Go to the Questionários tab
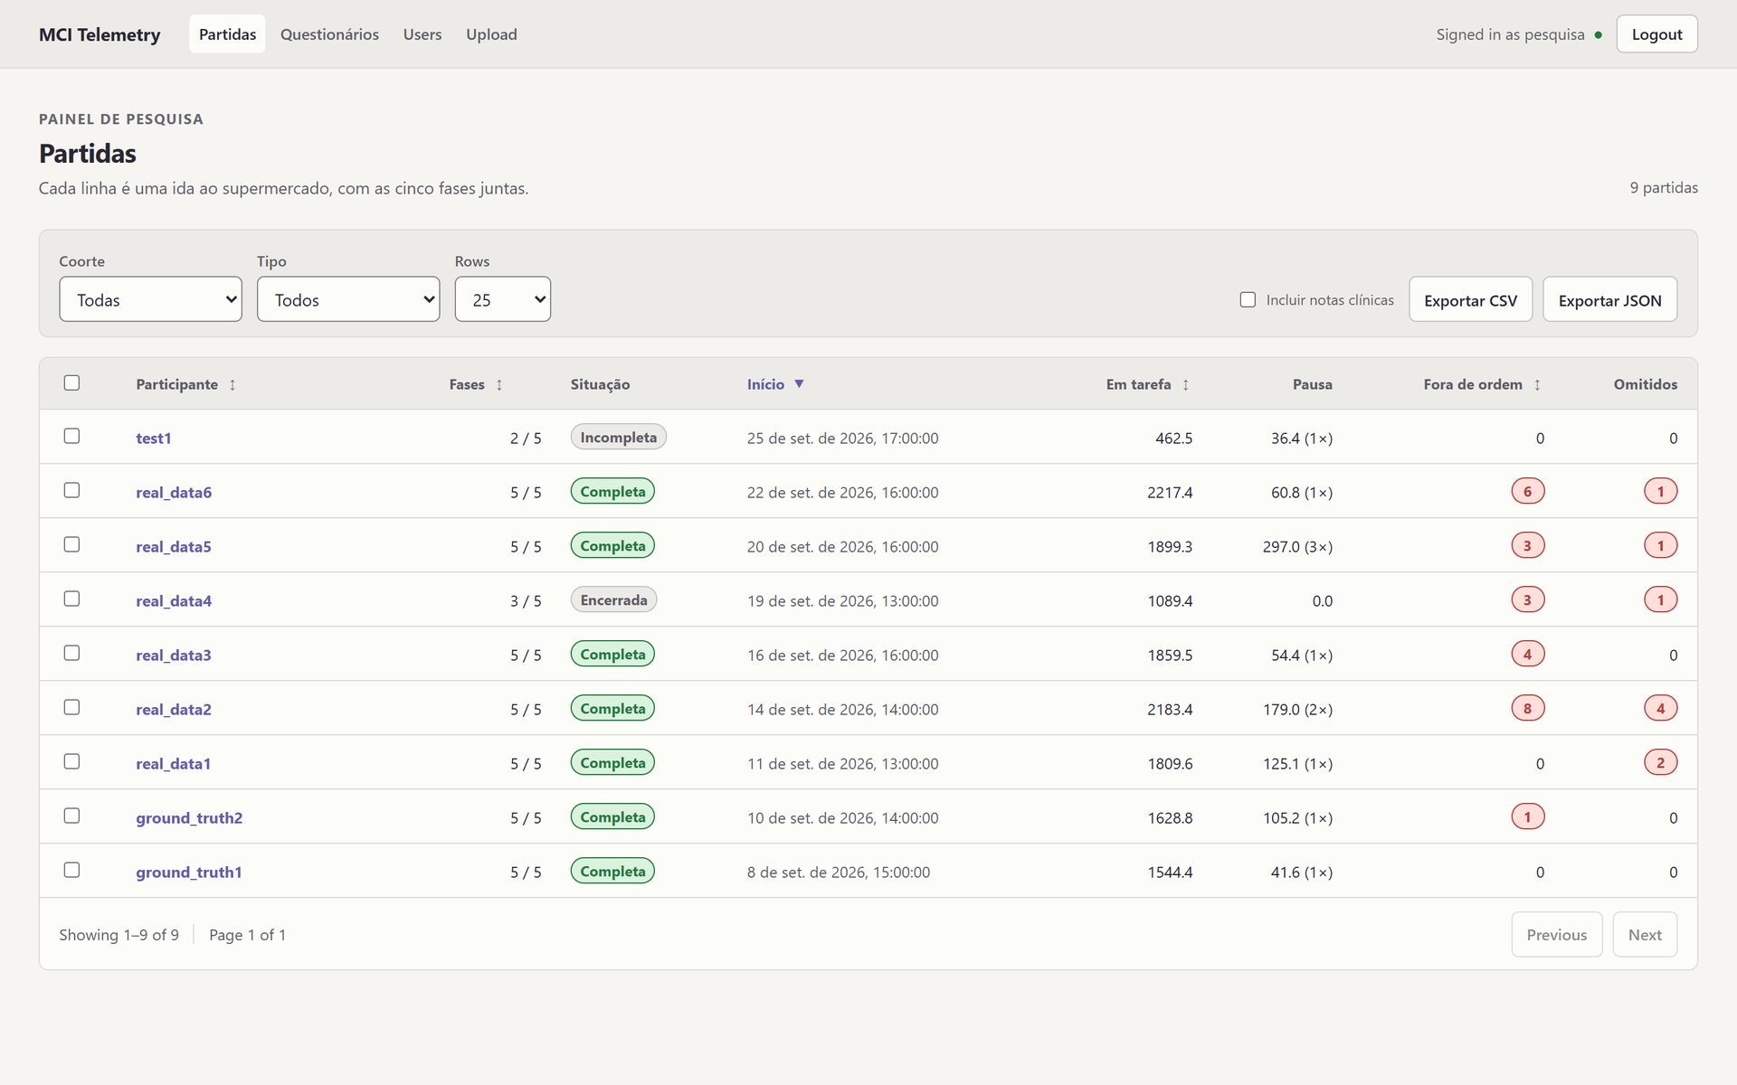This screenshot has width=1737, height=1085. tap(329, 34)
